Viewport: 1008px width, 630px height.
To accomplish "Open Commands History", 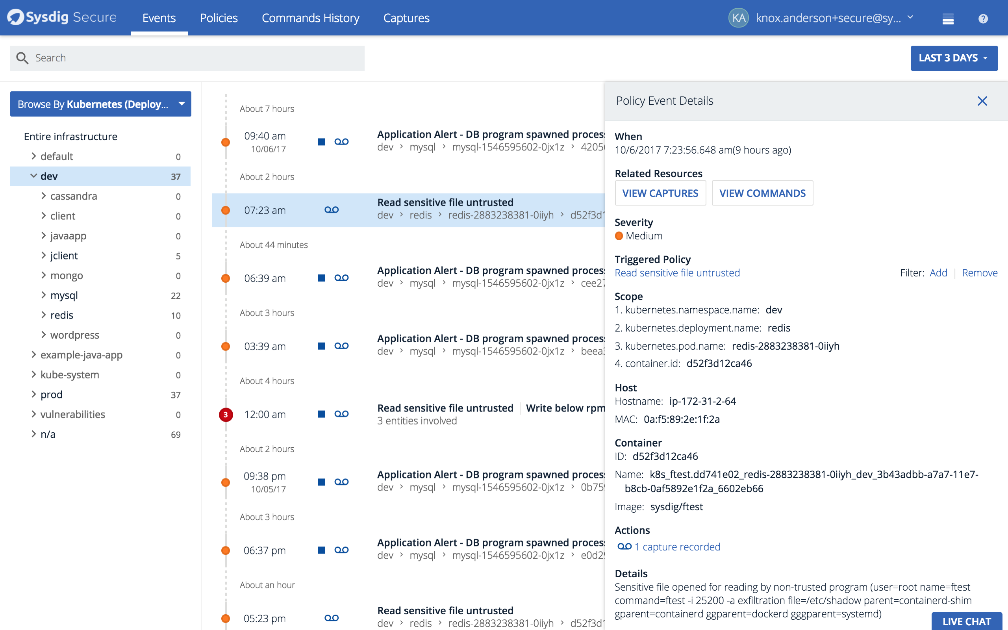I will [310, 18].
